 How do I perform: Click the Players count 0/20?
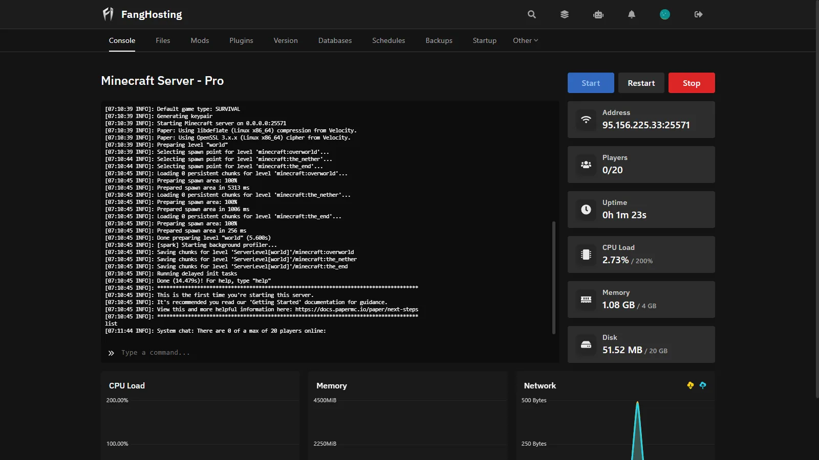613,170
